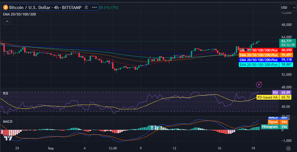Select the MACD pane label

click(7, 121)
